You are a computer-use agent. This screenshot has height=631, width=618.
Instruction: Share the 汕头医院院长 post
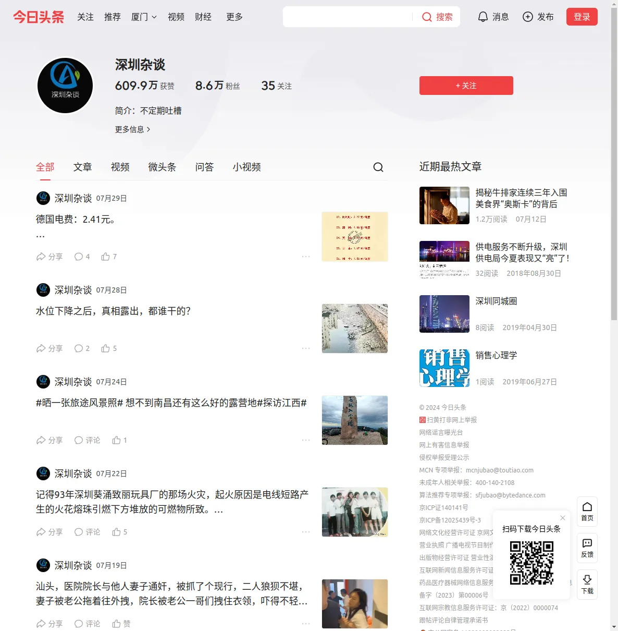pyautogui.click(x=50, y=624)
